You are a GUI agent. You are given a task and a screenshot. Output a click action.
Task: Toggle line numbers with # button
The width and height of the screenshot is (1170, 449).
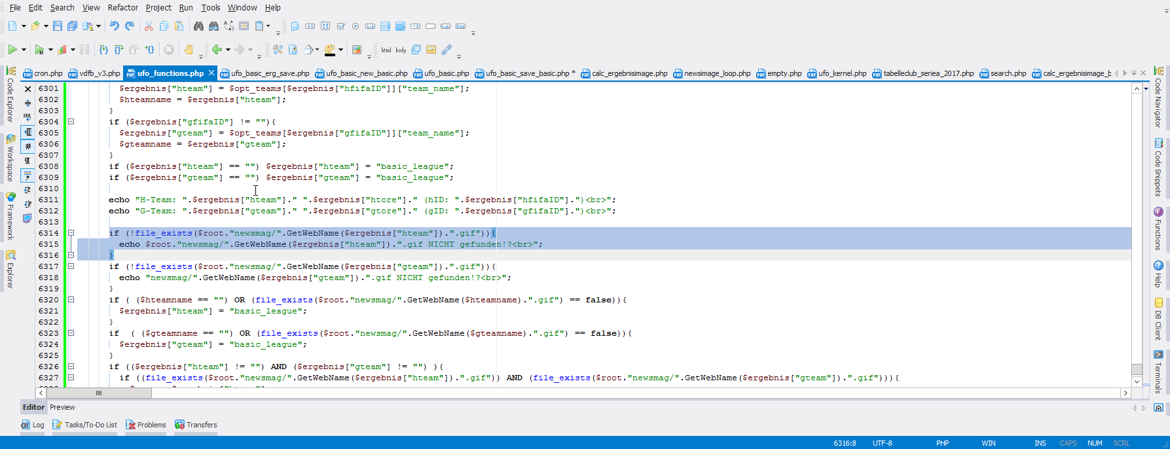[x=27, y=147]
